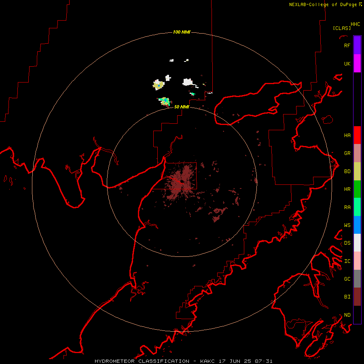Click the DS legend label
This screenshot has height=364, width=364.
[x=347, y=243]
